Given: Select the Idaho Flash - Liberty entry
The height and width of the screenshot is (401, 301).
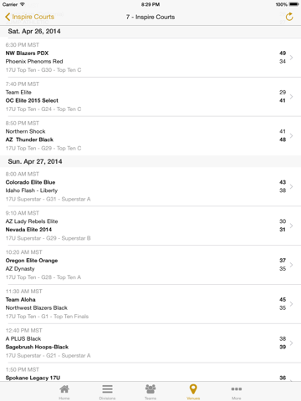Looking at the screenshot, I should click(x=32, y=190).
